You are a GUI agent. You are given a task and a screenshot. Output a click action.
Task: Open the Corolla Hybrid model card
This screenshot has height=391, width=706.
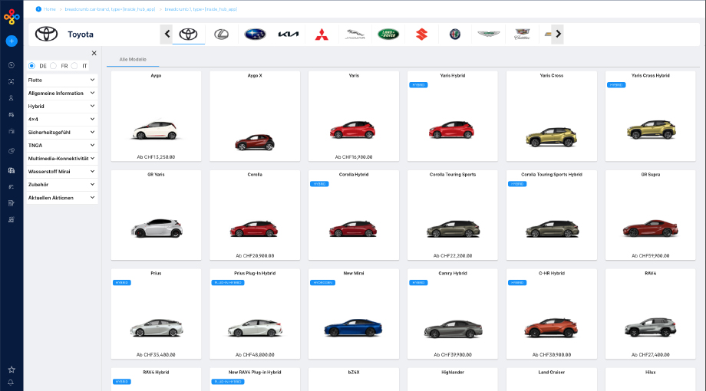pyautogui.click(x=354, y=215)
